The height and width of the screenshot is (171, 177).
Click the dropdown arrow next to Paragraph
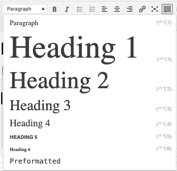[x=43, y=9]
